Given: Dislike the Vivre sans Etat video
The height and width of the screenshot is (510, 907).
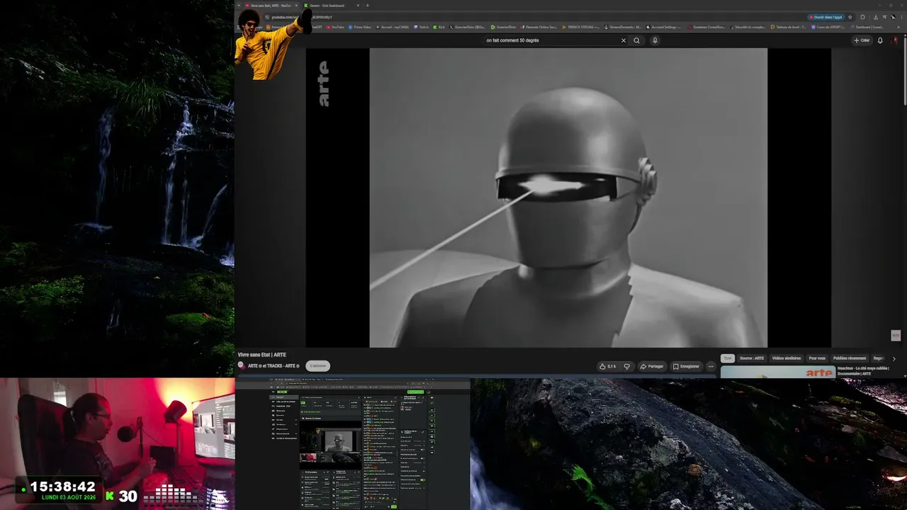Looking at the screenshot, I should pos(626,366).
